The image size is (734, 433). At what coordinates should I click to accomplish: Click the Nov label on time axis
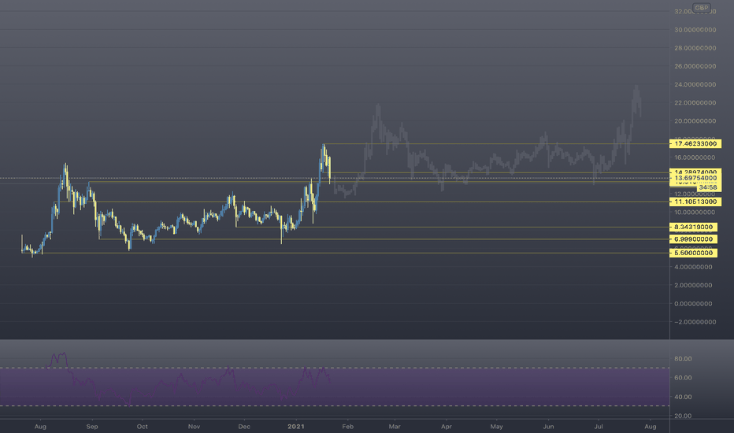194,427
